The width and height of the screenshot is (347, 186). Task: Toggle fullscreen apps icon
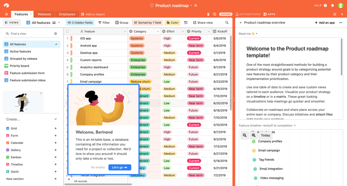click(x=335, y=14)
